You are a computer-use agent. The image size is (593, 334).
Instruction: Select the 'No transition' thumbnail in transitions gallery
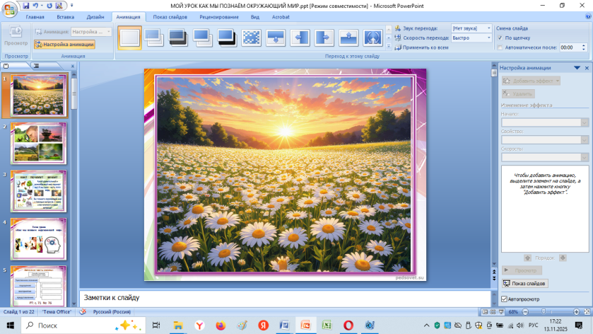[x=130, y=37]
